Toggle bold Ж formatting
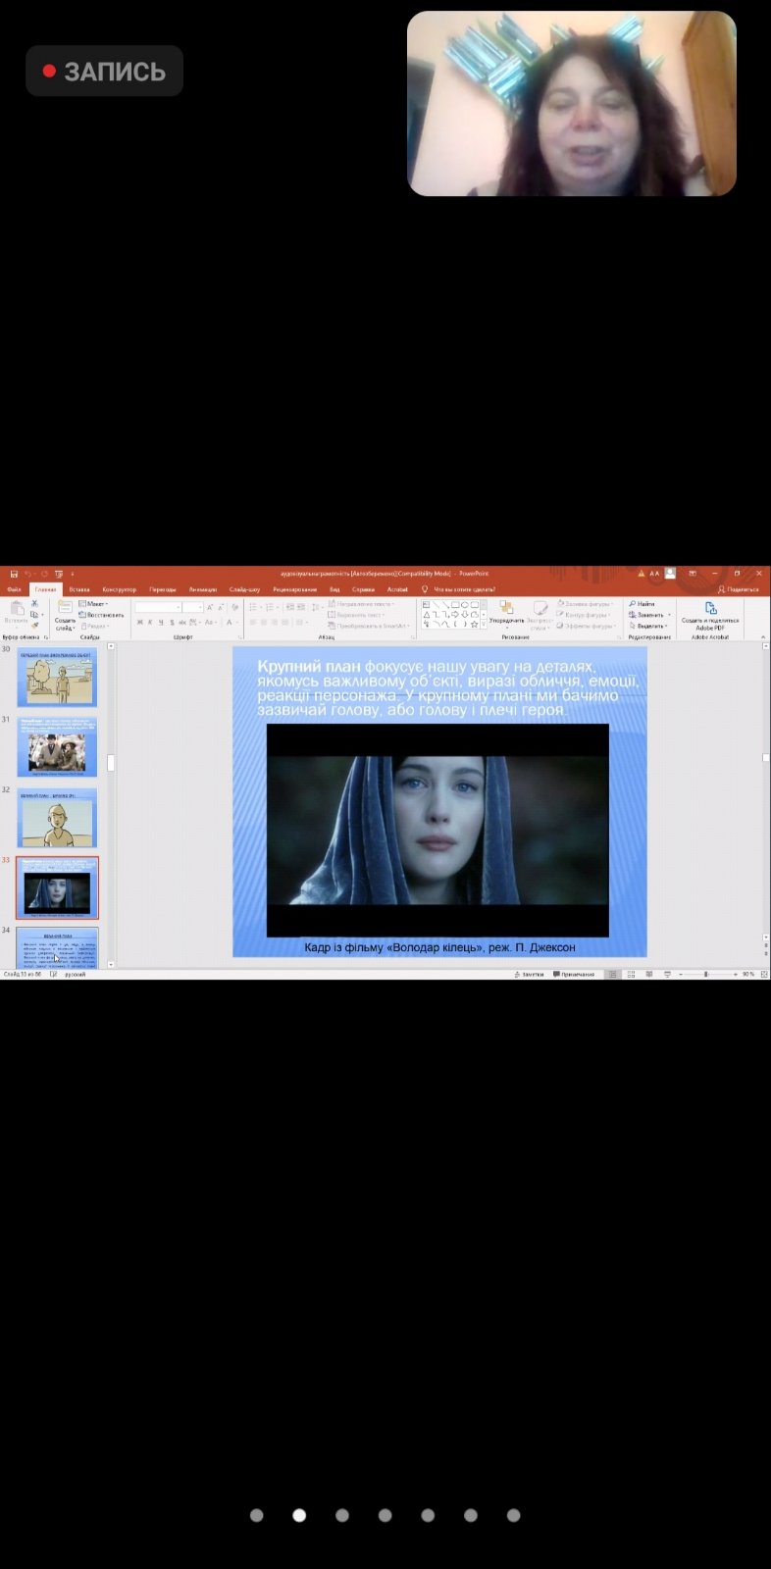Viewport: 771px width, 1569px height. (140, 622)
